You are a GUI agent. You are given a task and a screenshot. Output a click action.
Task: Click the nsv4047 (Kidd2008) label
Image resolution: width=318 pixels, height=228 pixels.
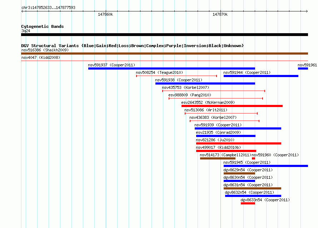[x=41, y=57]
